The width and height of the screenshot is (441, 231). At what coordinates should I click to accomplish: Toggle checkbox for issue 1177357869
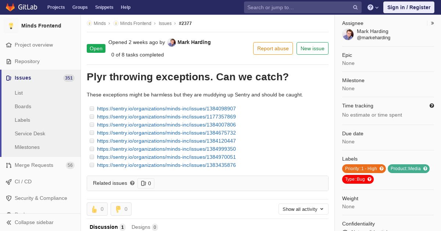(x=92, y=117)
